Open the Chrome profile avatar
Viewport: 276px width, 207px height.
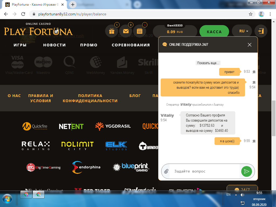click(x=261, y=14)
